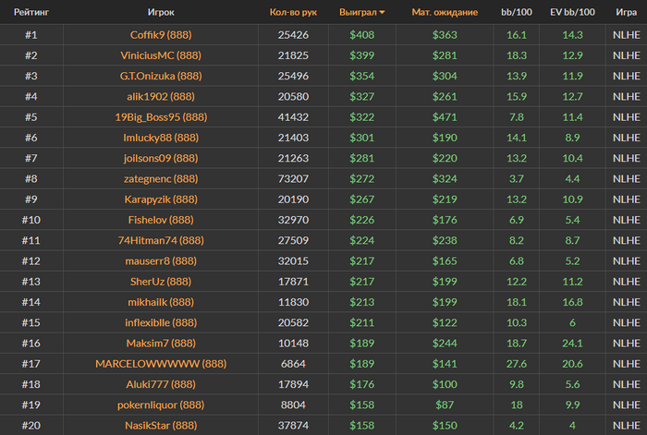This screenshot has width=647, height=435.
Task: Click the sort arrow beside Выиграл
Action: 383,13
